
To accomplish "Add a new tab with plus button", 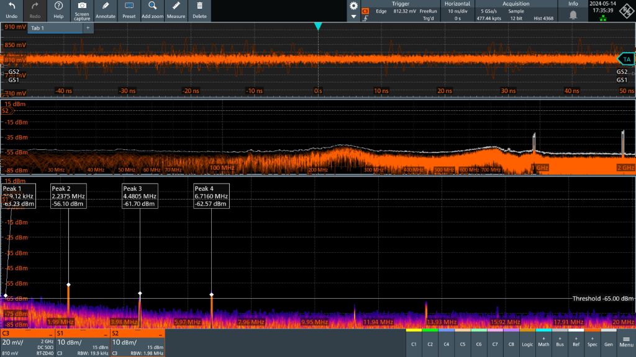I will [88, 29].
